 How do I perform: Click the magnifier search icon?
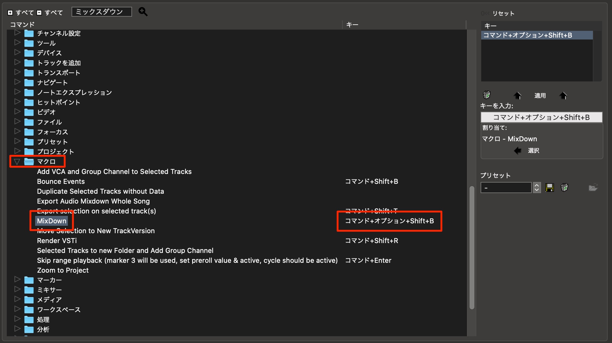tap(143, 12)
